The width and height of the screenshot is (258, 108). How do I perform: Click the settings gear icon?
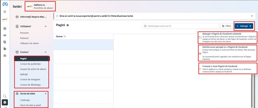click(x=5, y=102)
